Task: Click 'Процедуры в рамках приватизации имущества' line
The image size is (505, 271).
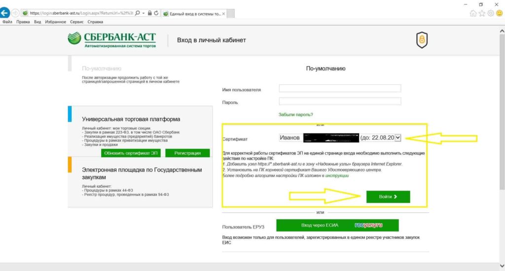Action: click(126, 140)
